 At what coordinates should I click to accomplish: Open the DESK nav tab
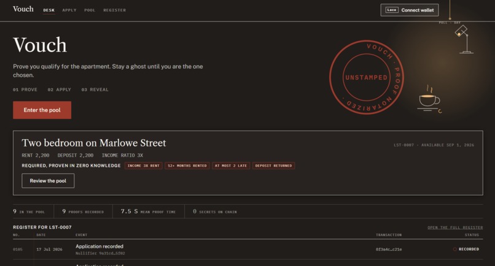[49, 10]
